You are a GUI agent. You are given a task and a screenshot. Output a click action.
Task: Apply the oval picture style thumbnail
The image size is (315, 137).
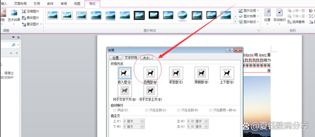click(x=182, y=16)
